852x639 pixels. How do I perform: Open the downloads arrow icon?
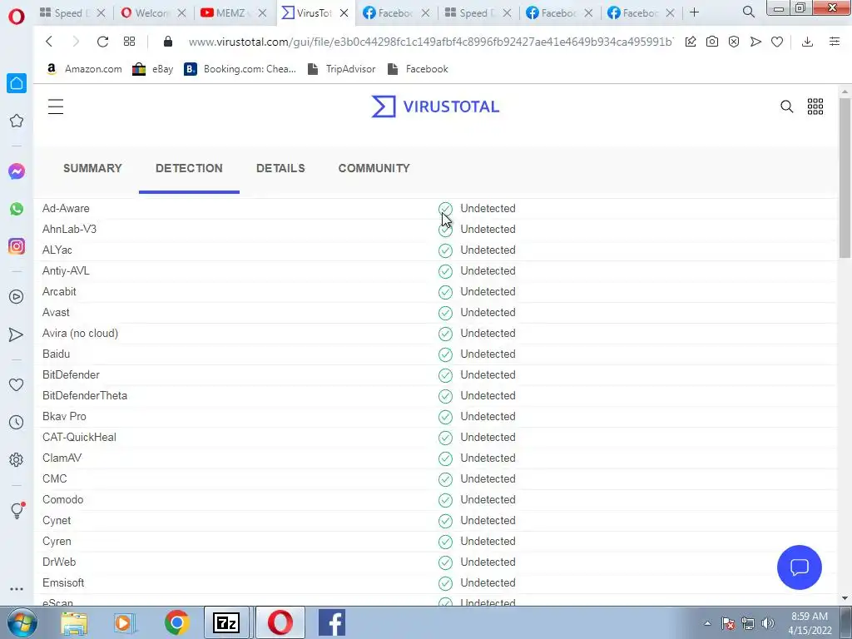pyautogui.click(x=807, y=42)
